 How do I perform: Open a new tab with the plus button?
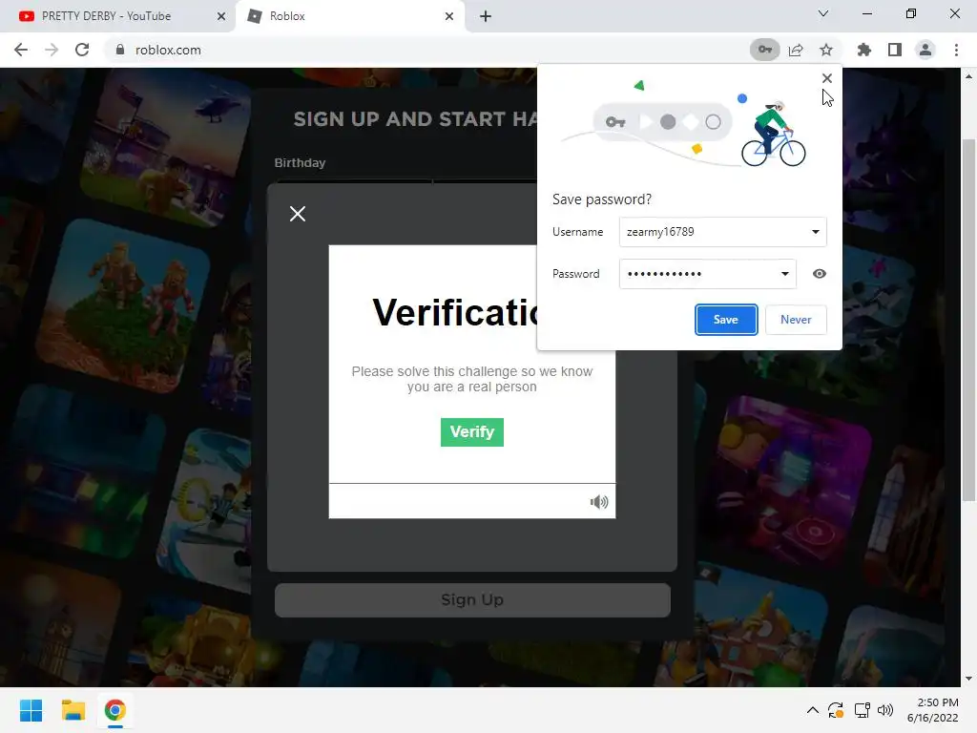coord(486,16)
